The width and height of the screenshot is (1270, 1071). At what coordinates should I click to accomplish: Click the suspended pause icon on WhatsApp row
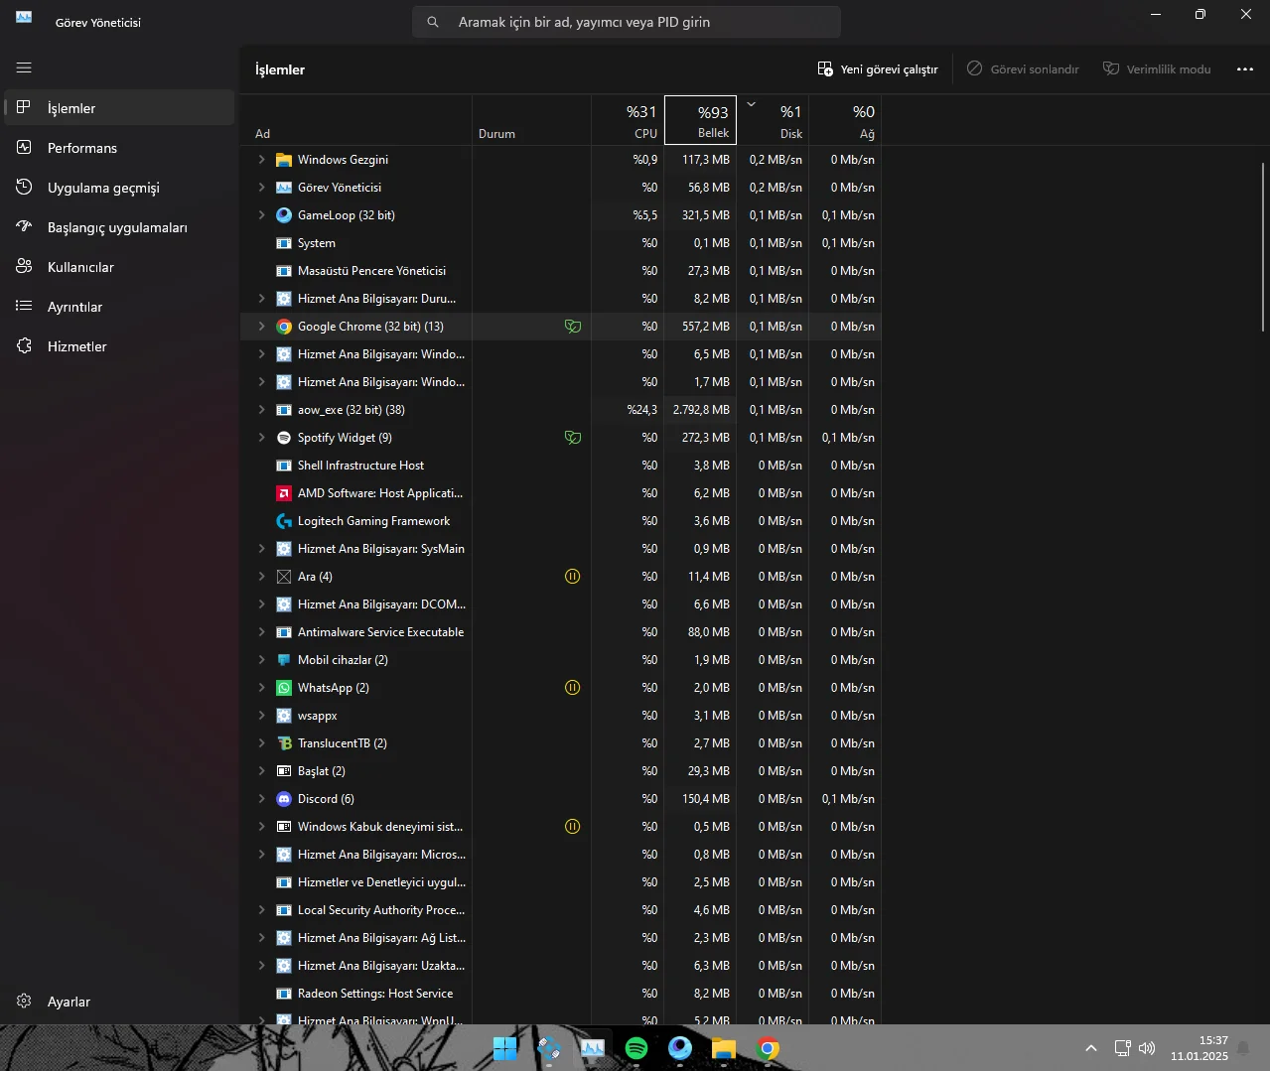click(573, 688)
